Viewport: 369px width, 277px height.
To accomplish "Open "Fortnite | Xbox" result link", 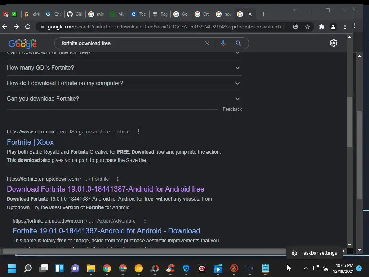I will pyautogui.click(x=30, y=142).
